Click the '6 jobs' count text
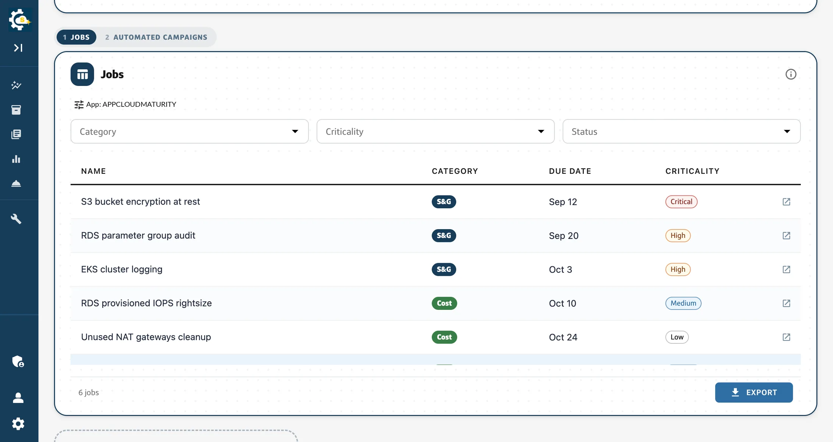The height and width of the screenshot is (442, 833). click(89, 392)
